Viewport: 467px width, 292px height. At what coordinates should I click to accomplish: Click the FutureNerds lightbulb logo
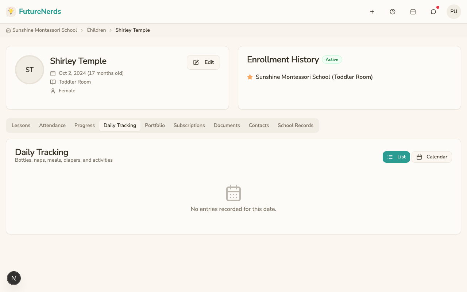pyautogui.click(x=11, y=12)
